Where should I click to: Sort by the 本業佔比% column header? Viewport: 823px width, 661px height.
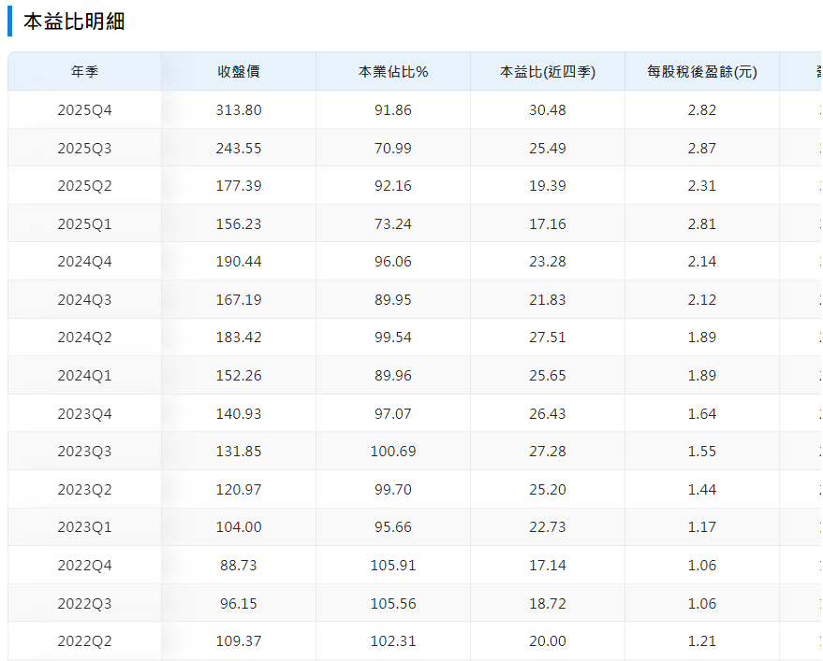point(392,70)
